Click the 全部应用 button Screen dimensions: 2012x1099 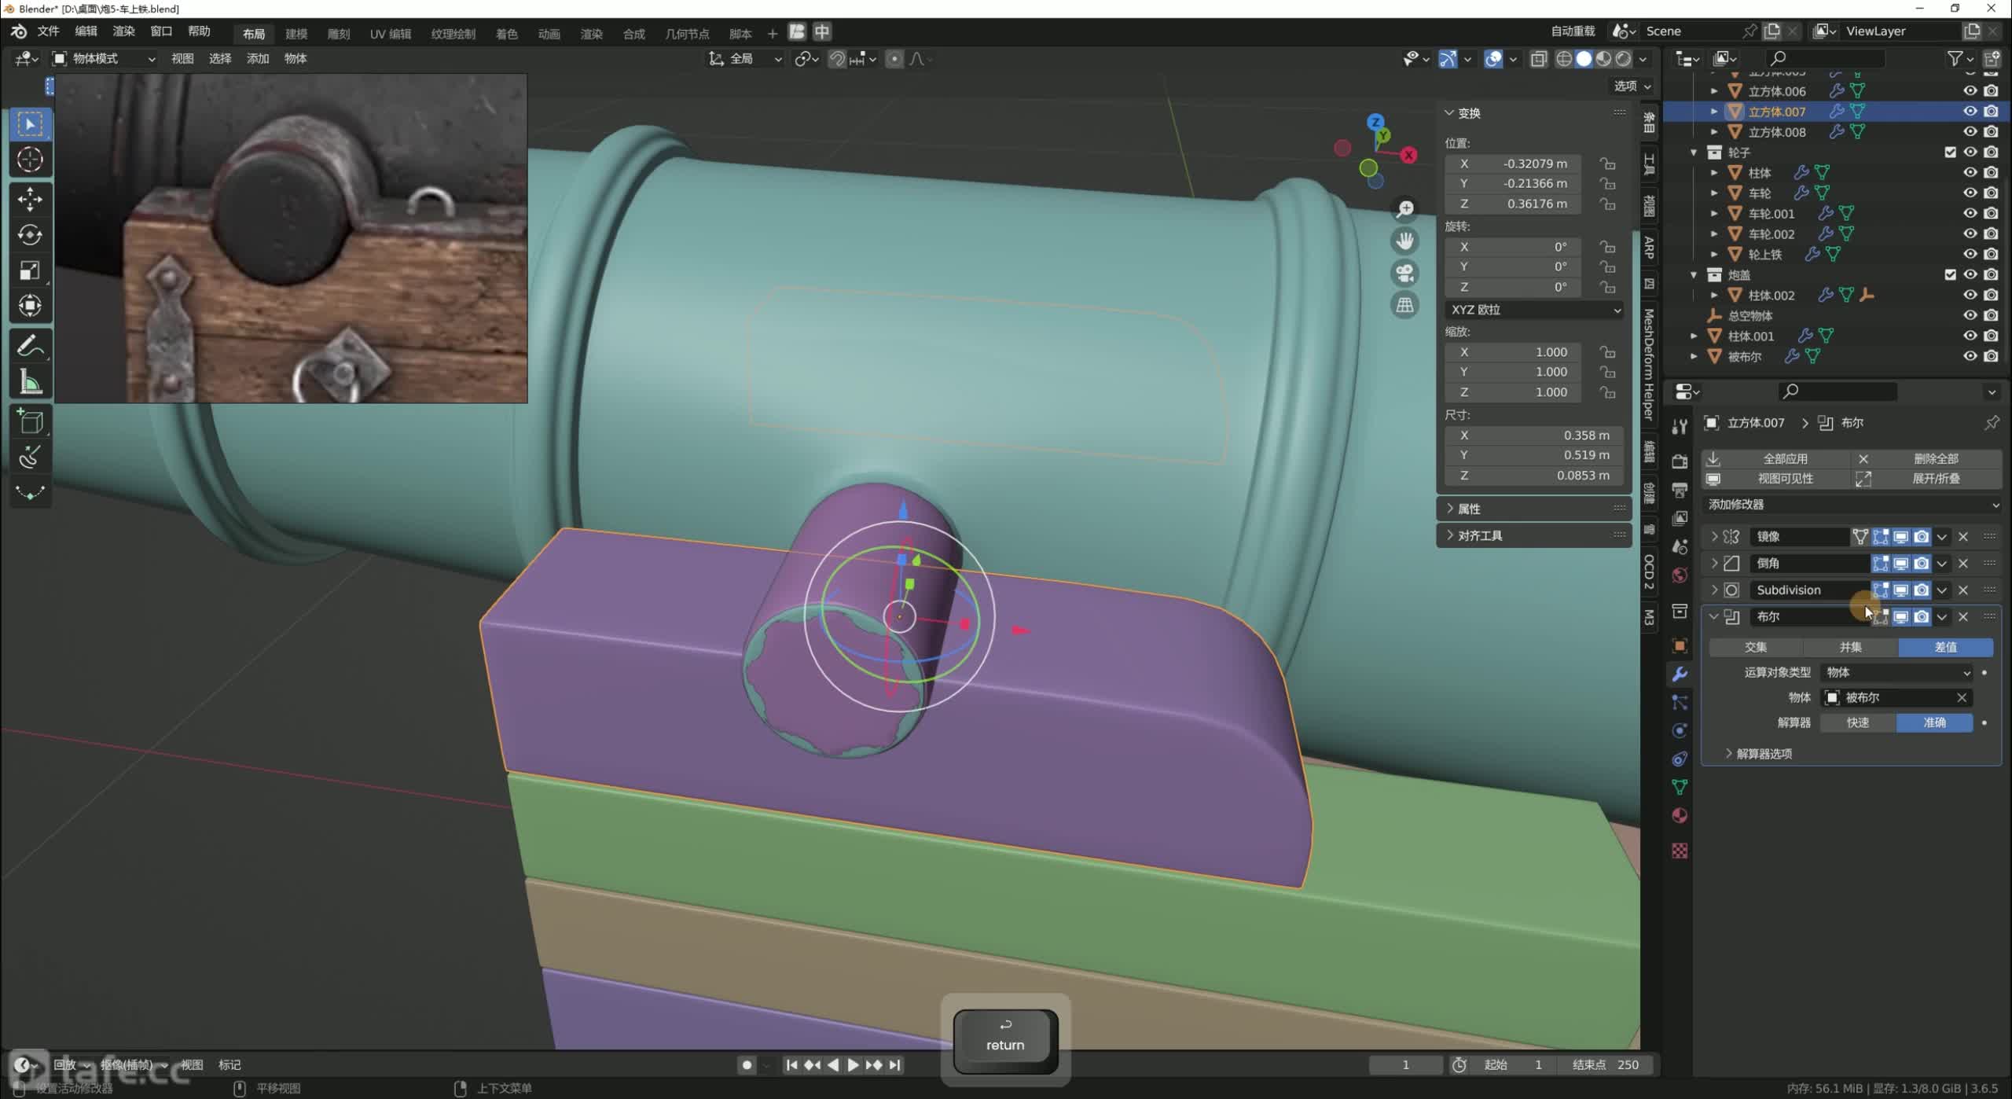[x=1775, y=458]
